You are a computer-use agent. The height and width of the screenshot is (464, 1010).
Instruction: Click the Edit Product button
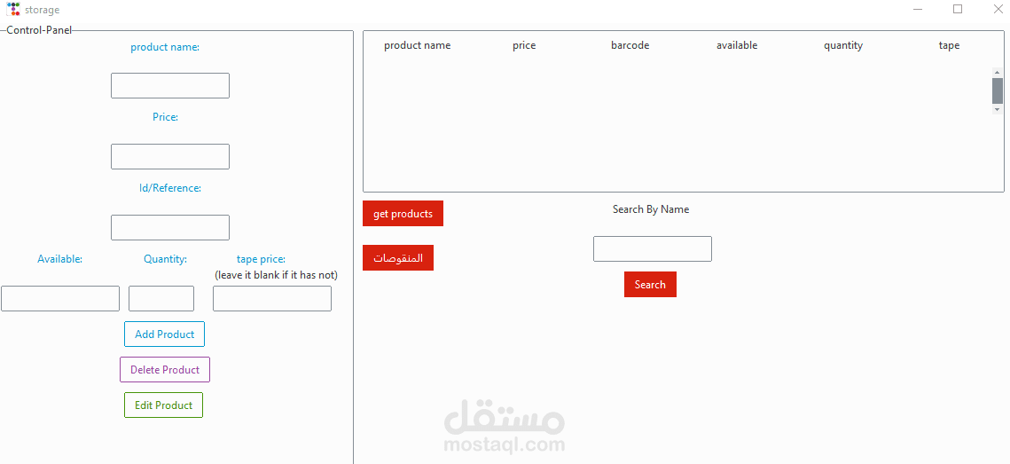[x=164, y=405]
